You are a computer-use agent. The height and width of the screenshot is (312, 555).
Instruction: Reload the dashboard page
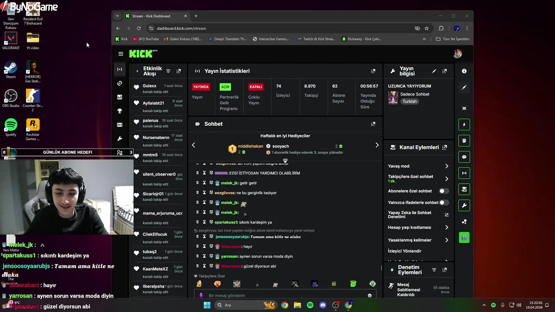point(139,28)
